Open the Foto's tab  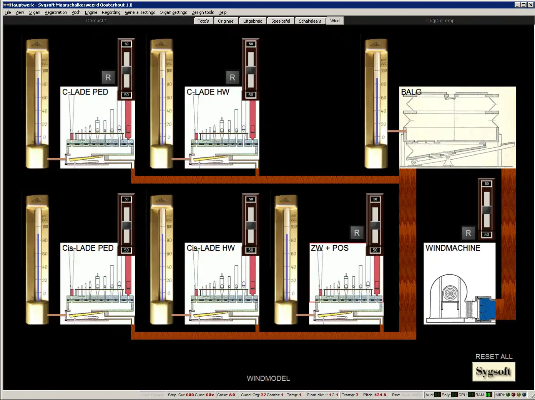[x=203, y=21]
